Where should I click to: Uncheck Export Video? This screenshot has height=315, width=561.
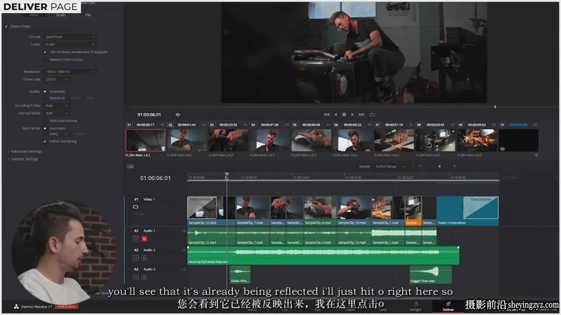(x=7, y=26)
